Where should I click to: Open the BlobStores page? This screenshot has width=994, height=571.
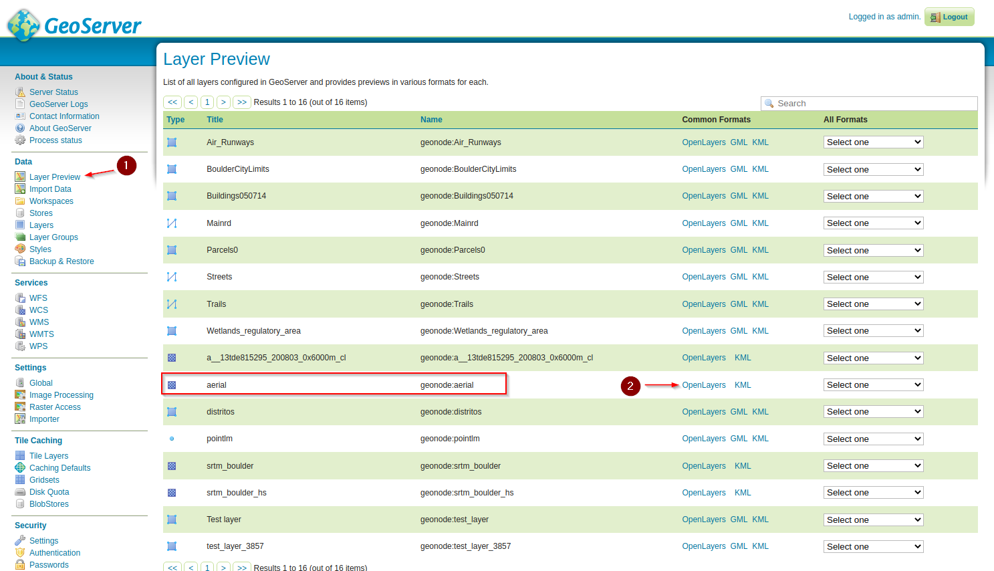point(49,504)
